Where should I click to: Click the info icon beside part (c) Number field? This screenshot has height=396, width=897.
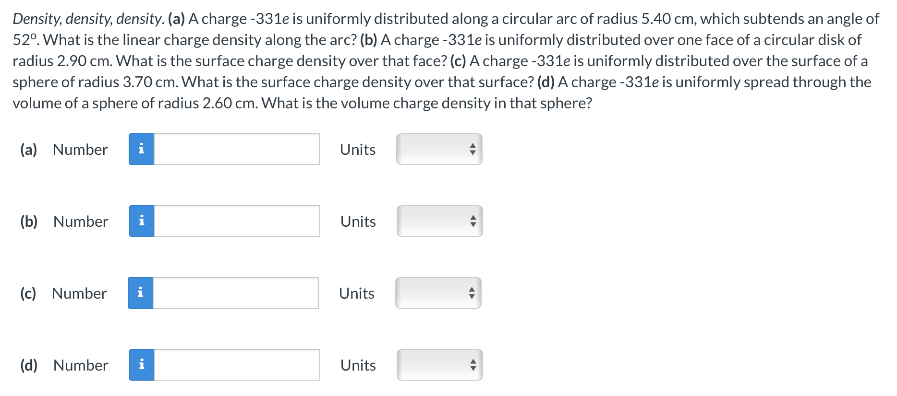pos(141,293)
